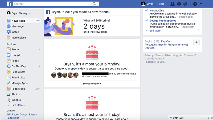Click the Facebook logo in top bar
Screen dimensions: 213x120
click(x=9, y=4)
